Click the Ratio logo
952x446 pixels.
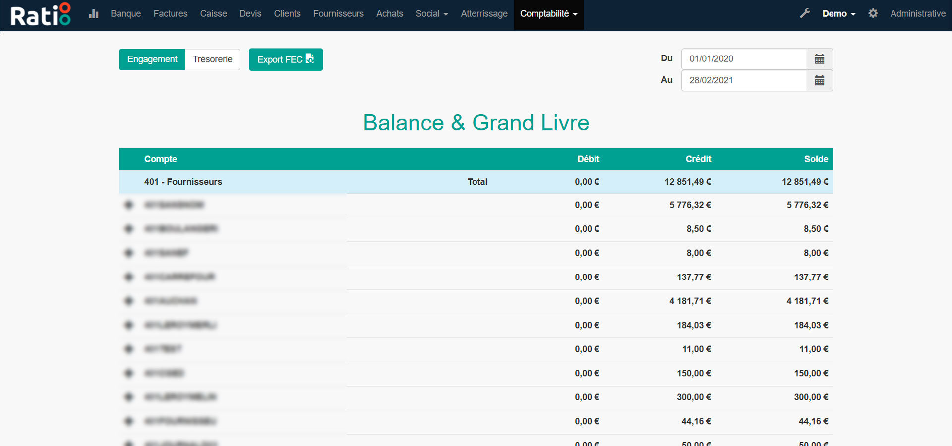tap(41, 15)
